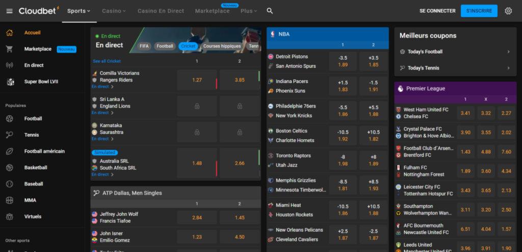Image resolution: width=522 pixels, height=252 pixels.
Task: Select Detroit Pistons -3.5 odds 1.89
Action: [x=343, y=61]
